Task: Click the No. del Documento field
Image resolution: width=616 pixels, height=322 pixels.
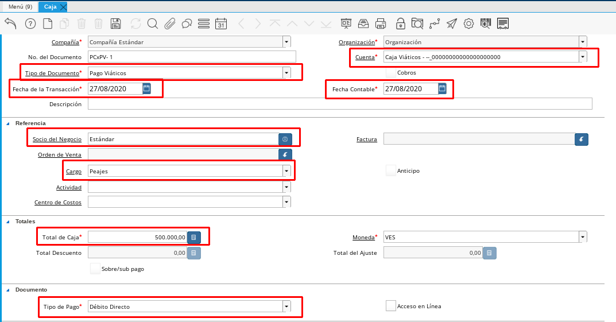Action: [192, 57]
